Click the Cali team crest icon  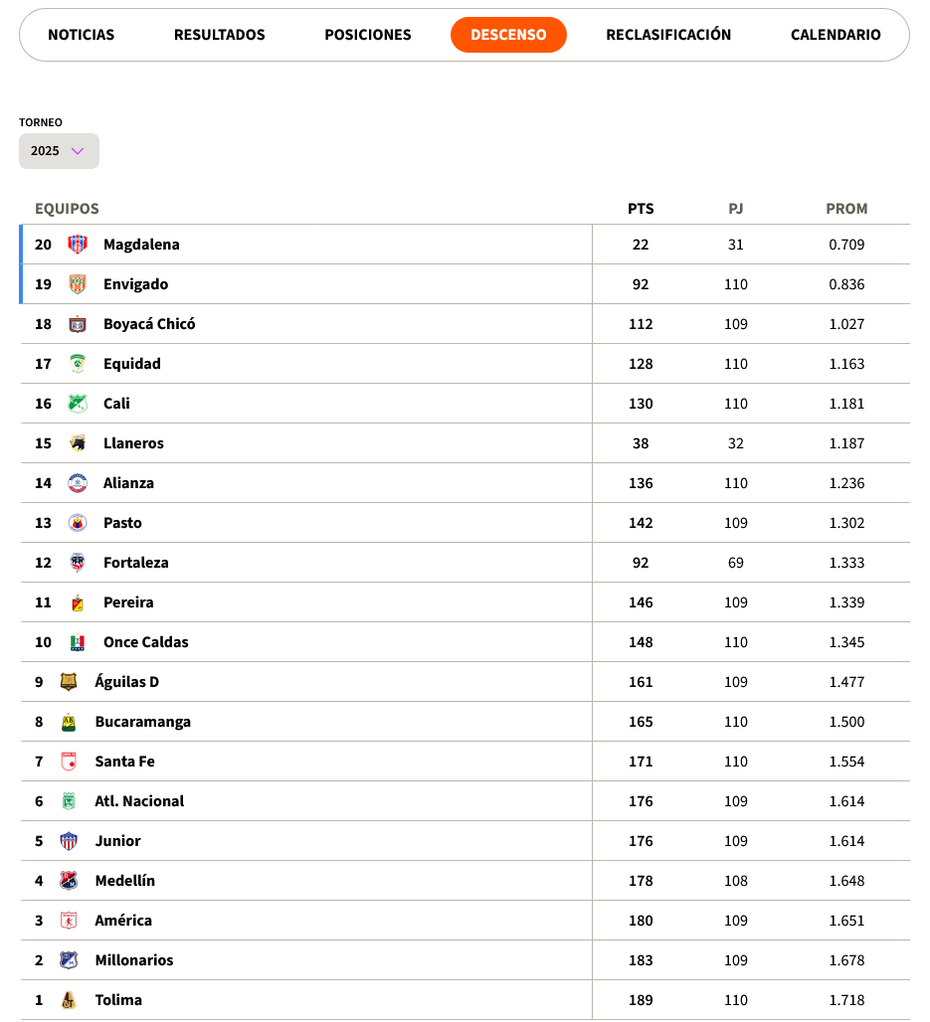78,404
